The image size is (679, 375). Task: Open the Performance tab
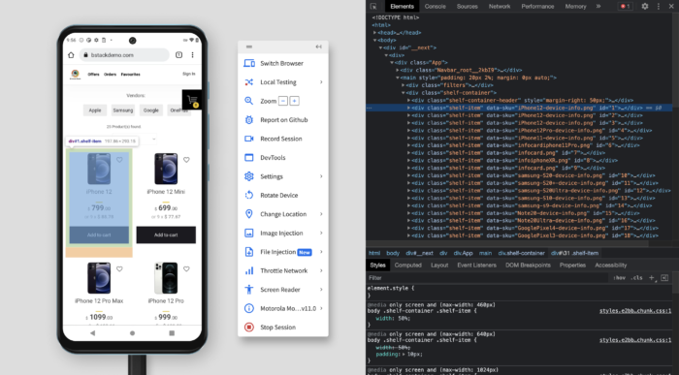(x=537, y=7)
